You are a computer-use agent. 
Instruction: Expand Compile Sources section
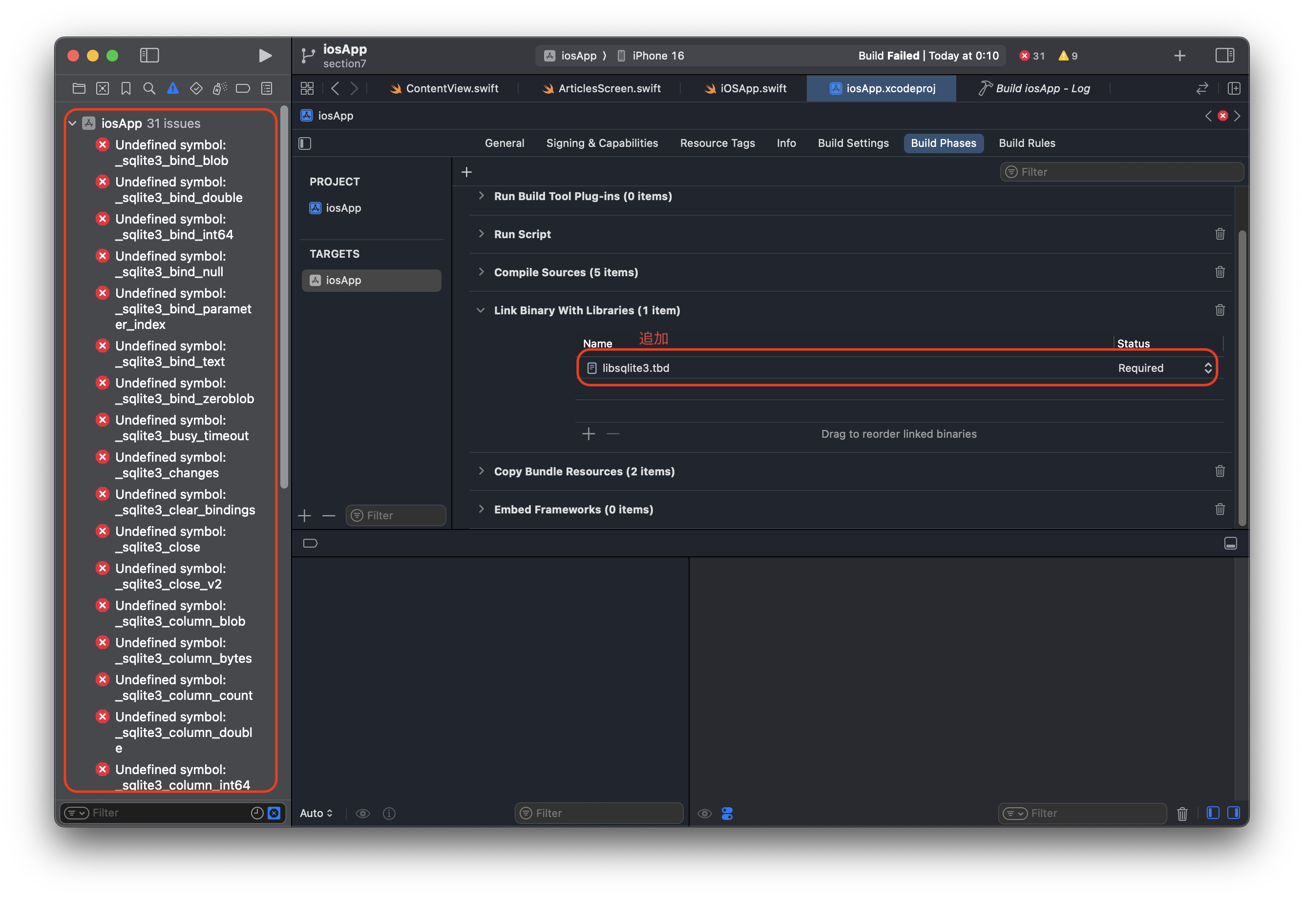pos(481,272)
